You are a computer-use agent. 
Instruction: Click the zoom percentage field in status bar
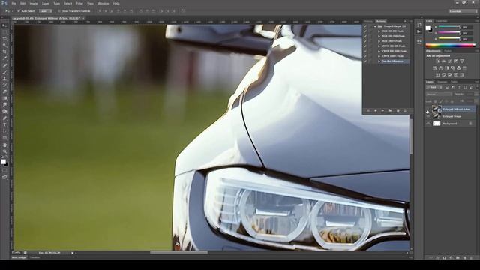(x=16, y=253)
